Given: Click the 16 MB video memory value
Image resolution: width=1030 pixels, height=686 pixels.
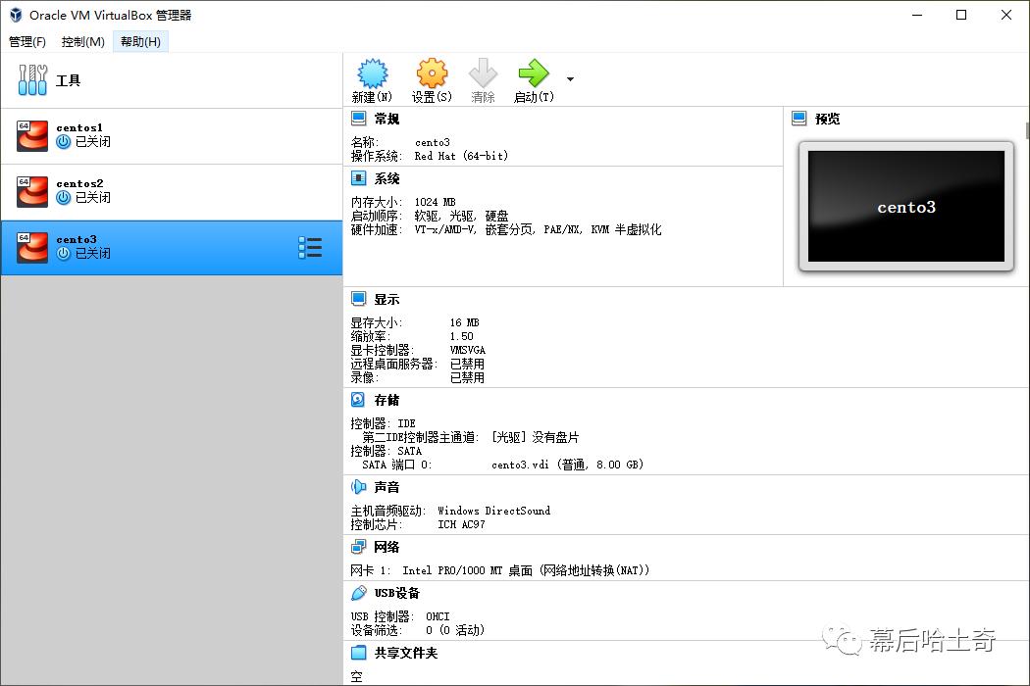Looking at the screenshot, I should click(464, 323).
